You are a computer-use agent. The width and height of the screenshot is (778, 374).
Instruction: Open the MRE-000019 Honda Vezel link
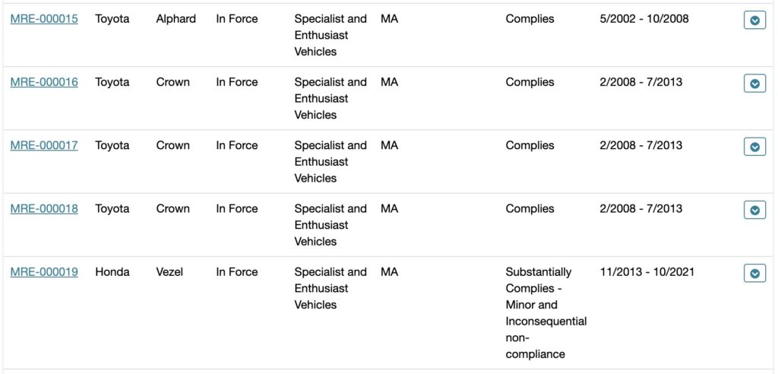pos(44,271)
